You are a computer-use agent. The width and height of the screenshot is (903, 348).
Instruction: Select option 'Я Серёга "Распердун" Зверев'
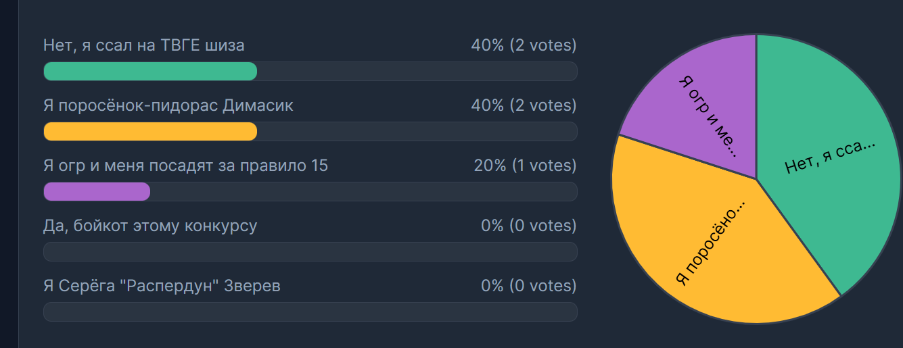pyautogui.click(x=162, y=286)
